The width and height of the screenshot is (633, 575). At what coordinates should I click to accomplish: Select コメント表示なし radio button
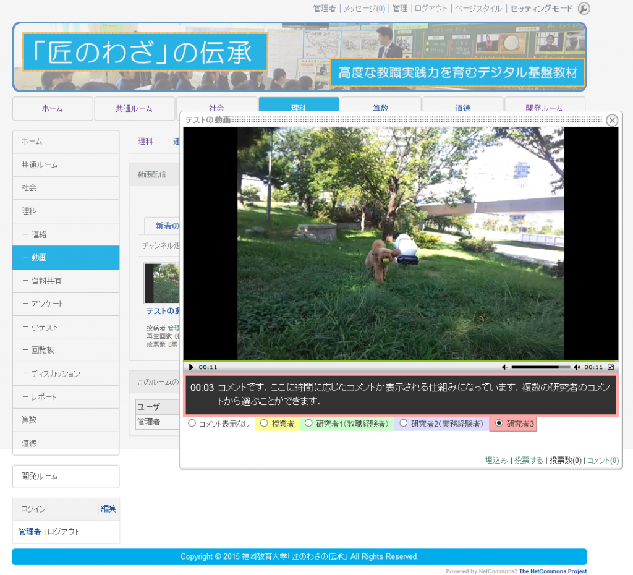tap(192, 424)
